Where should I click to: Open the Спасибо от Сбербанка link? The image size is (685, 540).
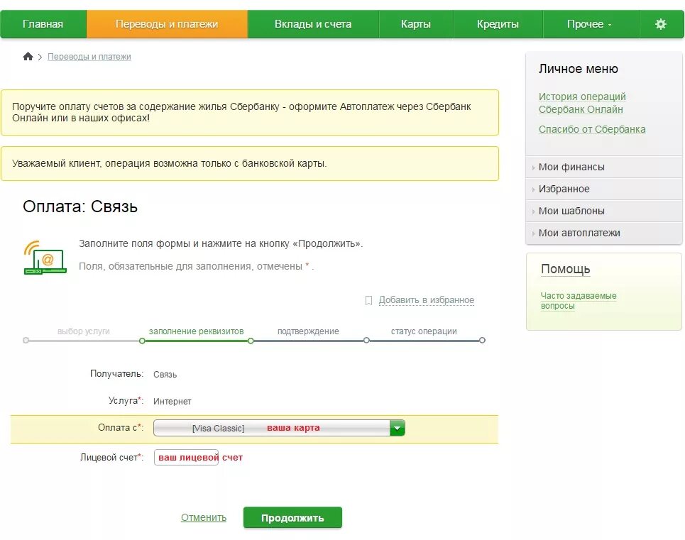(x=592, y=129)
